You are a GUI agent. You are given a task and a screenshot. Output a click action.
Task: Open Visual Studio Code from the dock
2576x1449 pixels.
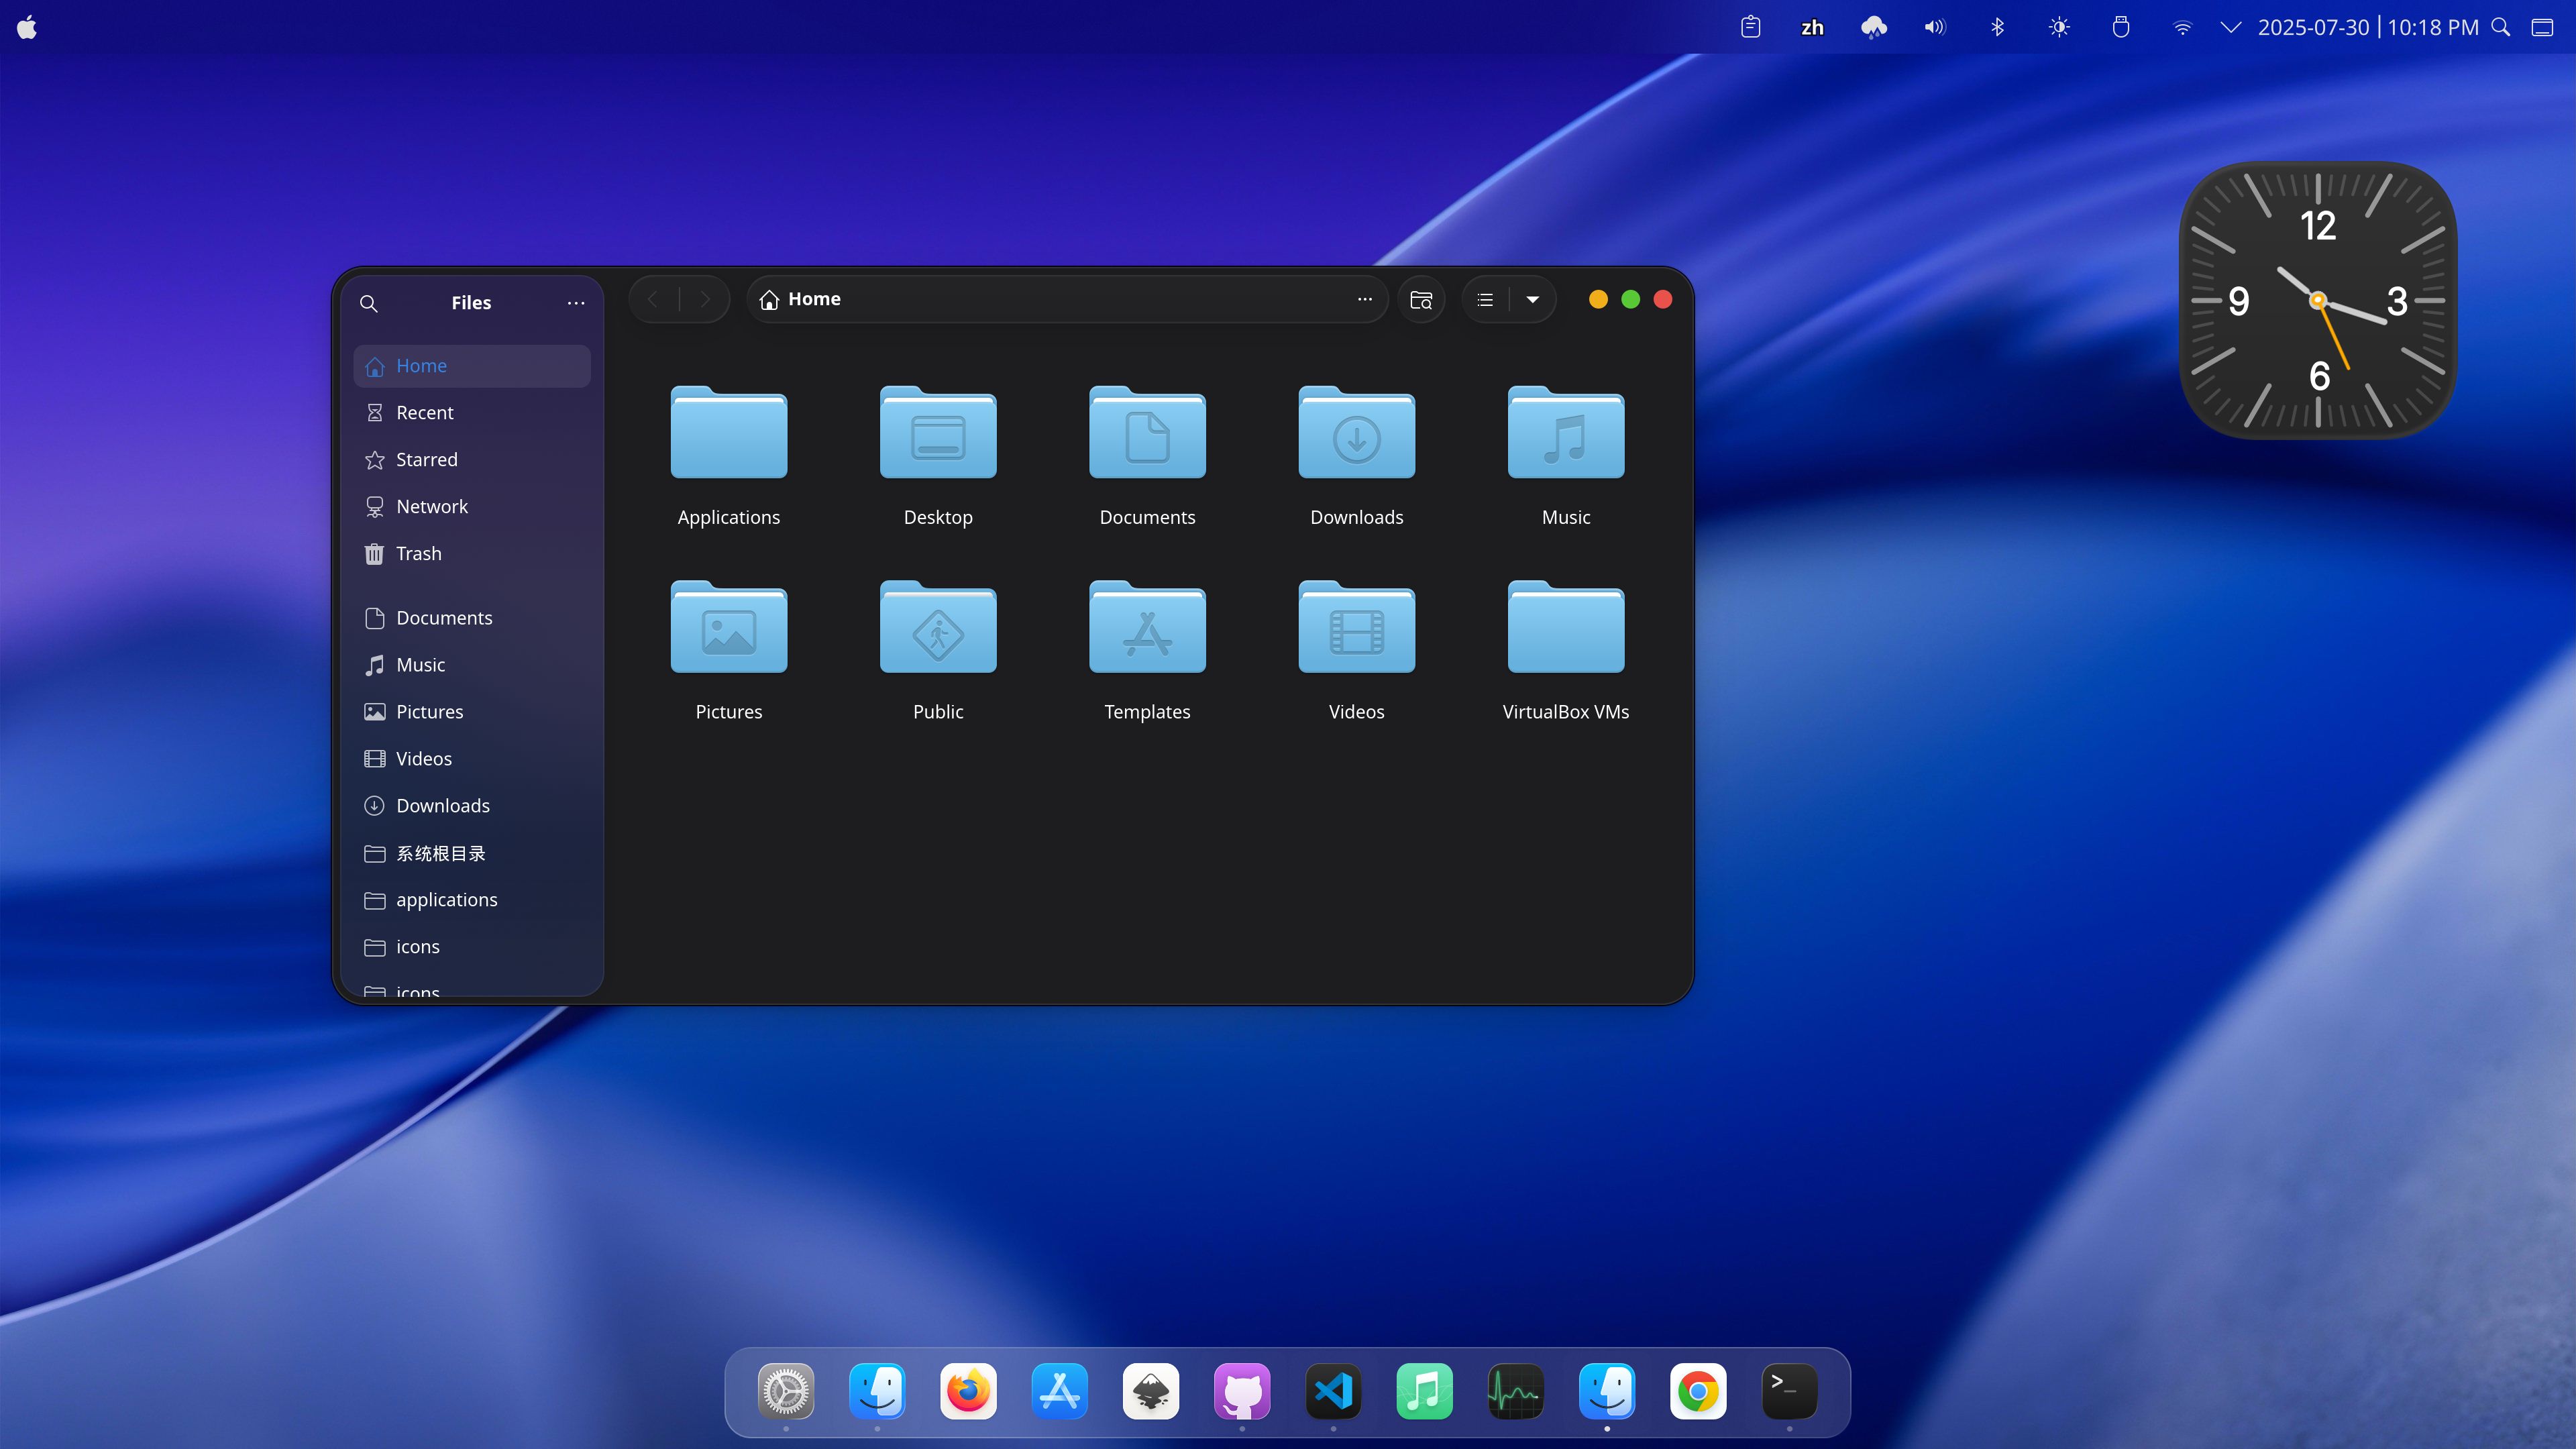[x=1332, y=1391]
